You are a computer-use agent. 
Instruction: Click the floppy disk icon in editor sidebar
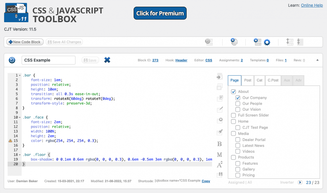[220, 175]
